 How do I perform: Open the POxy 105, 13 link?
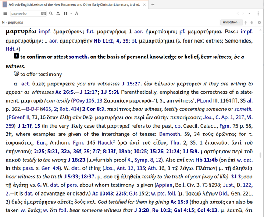[x=87, y=100]
